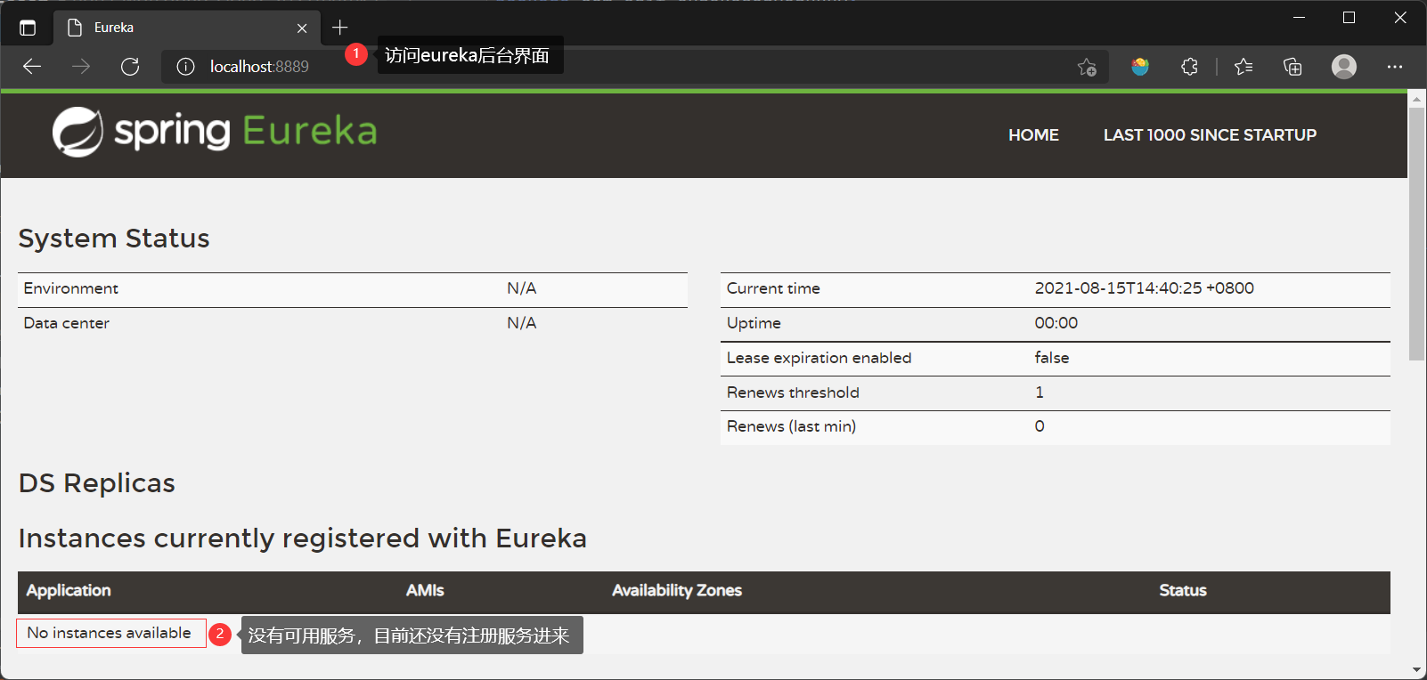Go to the HOME nav link

click(x=1033, y=135)
